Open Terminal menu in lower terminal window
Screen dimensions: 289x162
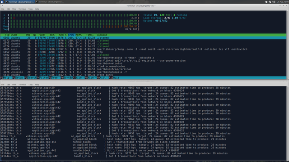22,85
